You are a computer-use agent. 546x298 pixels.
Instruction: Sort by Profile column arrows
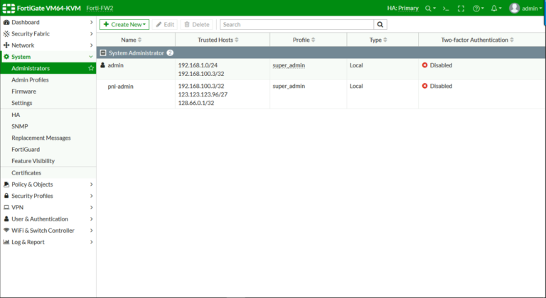click(314, 40)
